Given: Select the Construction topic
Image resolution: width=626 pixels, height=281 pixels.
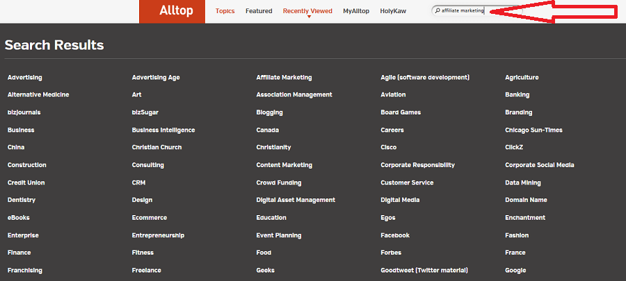Looking at the screenshot, I should 26,164.
